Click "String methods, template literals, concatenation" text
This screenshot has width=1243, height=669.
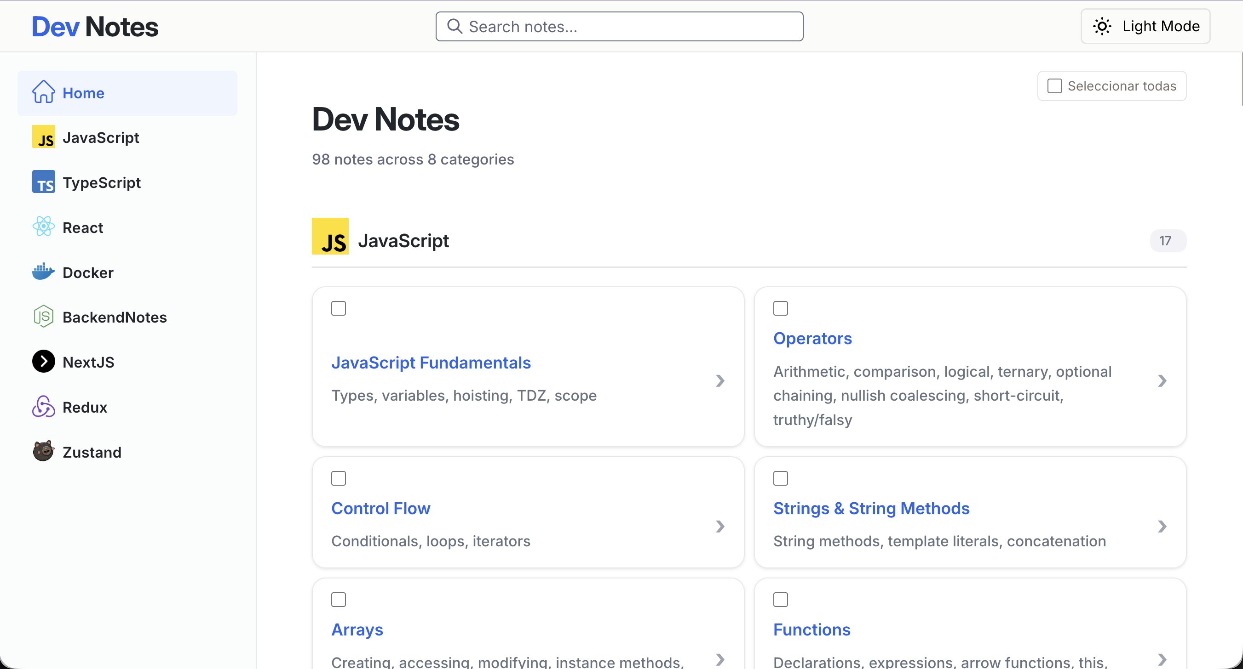[939, 541]
